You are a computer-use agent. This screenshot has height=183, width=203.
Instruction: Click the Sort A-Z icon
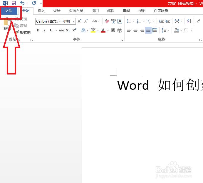tap(189, 21)
